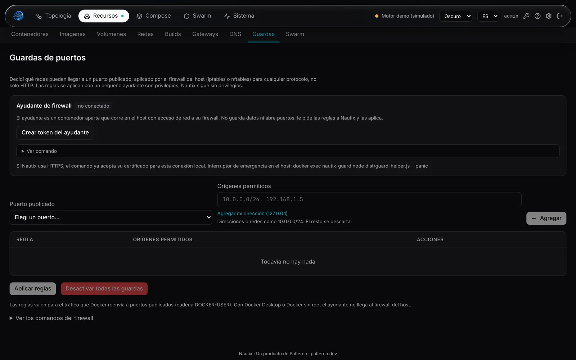Click the Nautix footer text
576x360 pixels.
288,354
